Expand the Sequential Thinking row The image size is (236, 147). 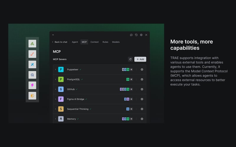point(55,109)
